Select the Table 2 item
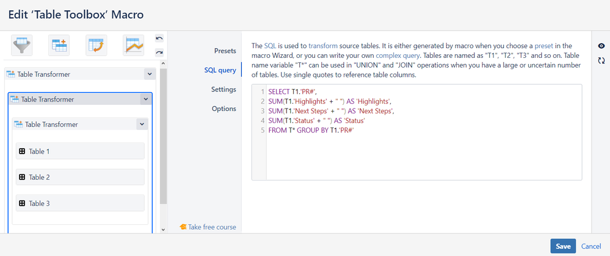Viewport: 610px width, 256px height. pos(79,177)
